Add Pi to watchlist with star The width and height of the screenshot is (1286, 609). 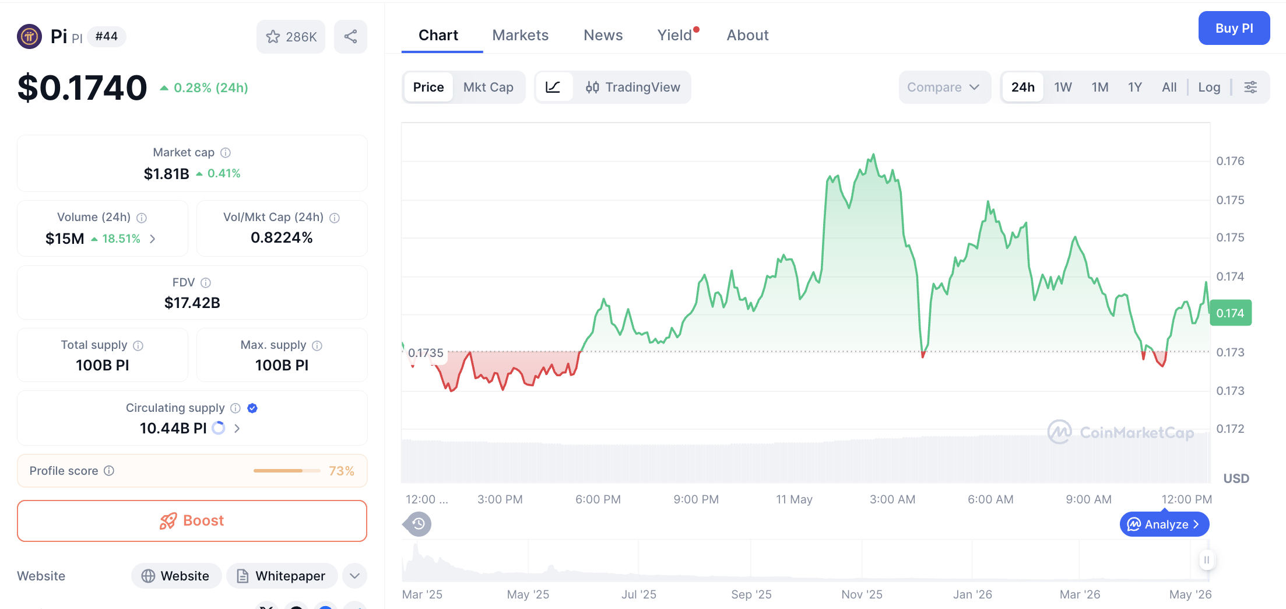tap(291, 37)
